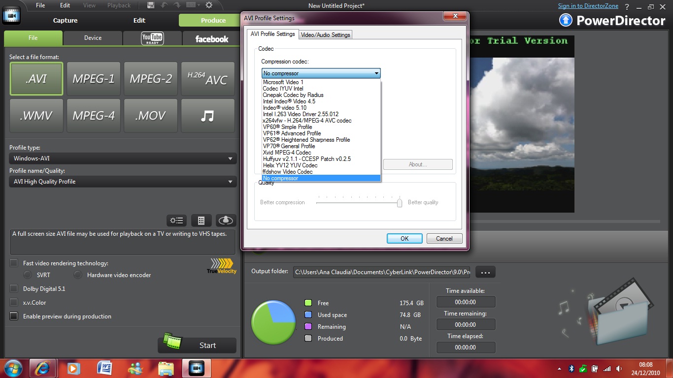
Task: Click the volume speaker tray icon
Action: click(618, 368)
